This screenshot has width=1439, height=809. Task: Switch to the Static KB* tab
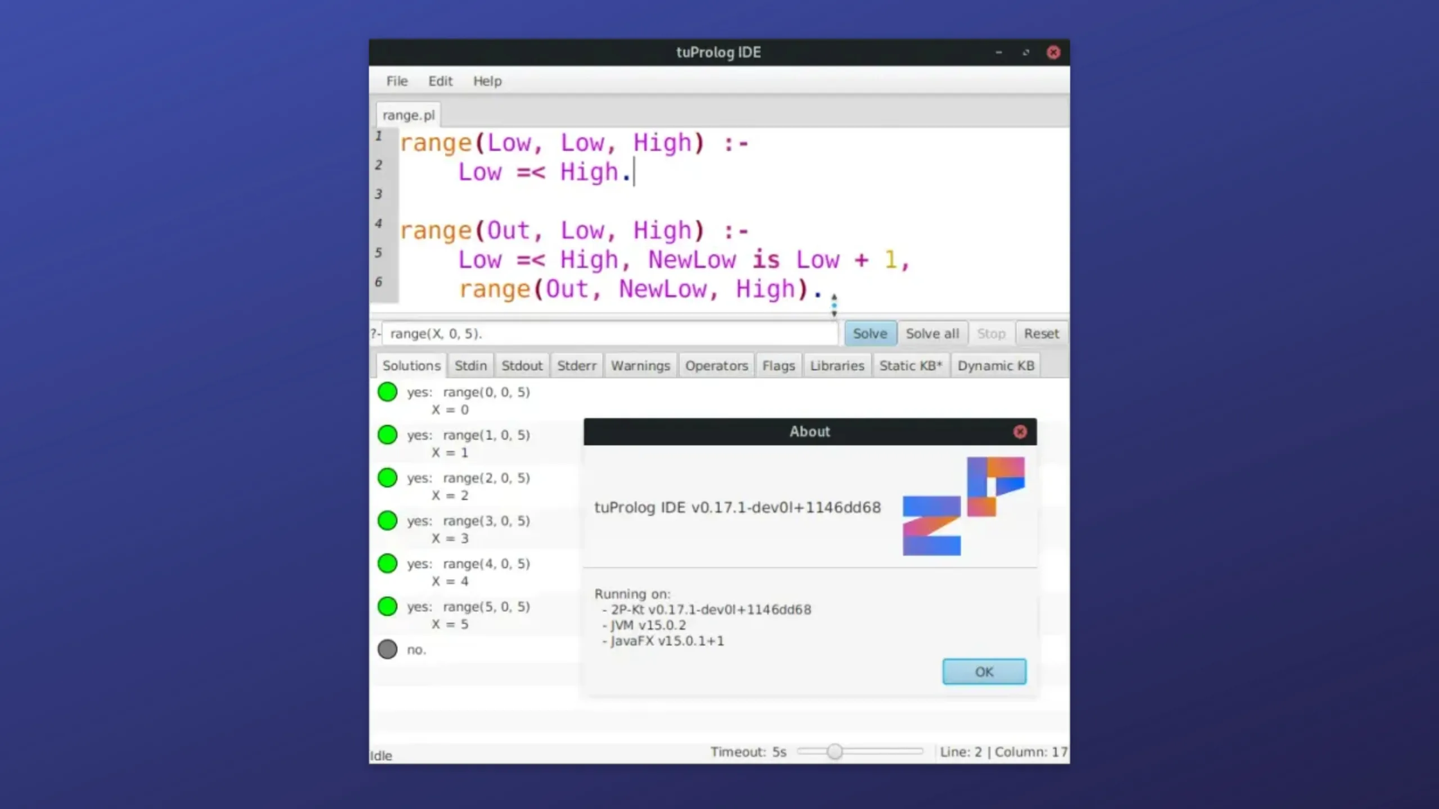tap(911, 366)
